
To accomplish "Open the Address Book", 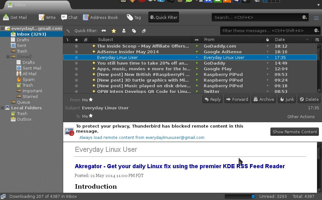I will 100,17.
